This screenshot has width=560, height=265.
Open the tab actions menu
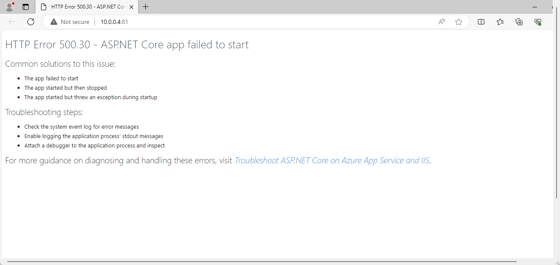pos(26,7)
